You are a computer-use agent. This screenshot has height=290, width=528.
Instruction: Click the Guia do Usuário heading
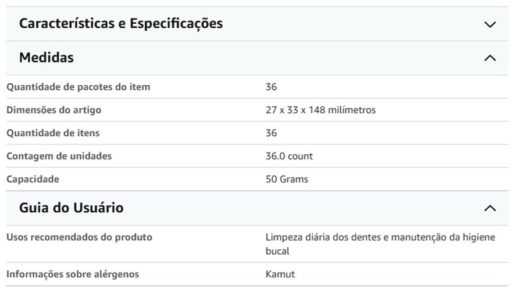(x=72, y=208)
